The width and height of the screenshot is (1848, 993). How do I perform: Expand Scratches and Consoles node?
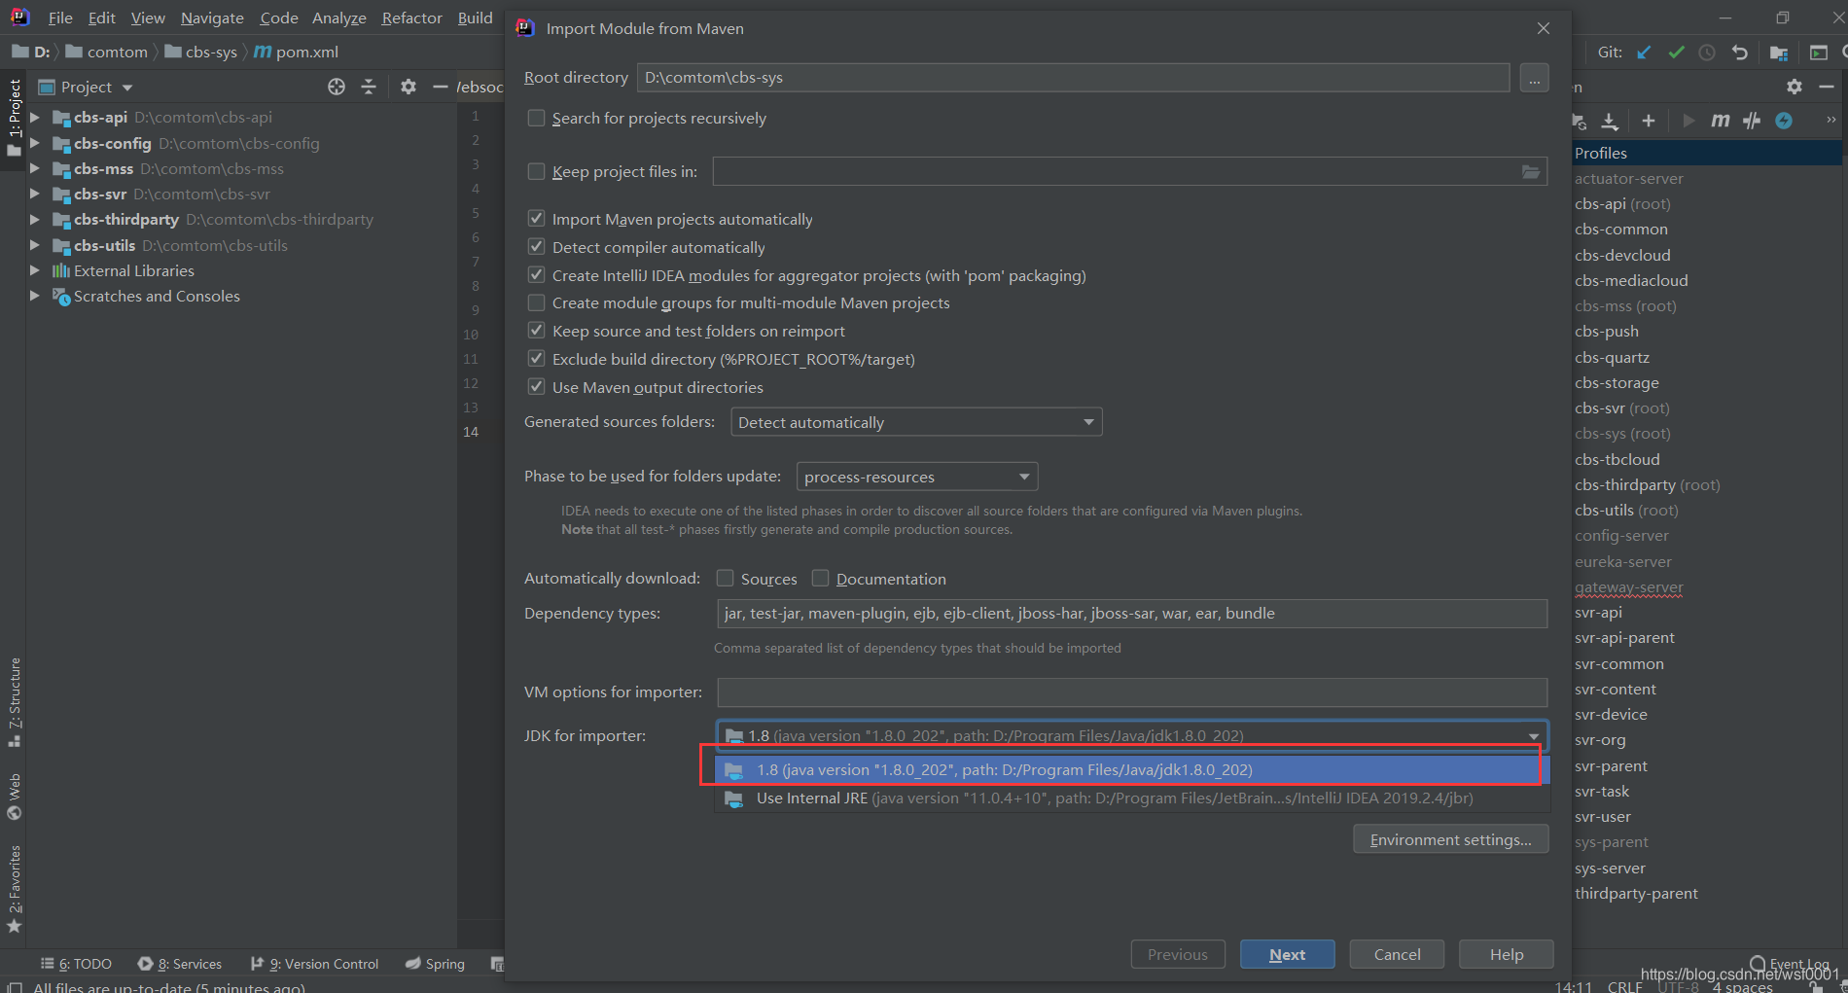click(x=35, y=296)
